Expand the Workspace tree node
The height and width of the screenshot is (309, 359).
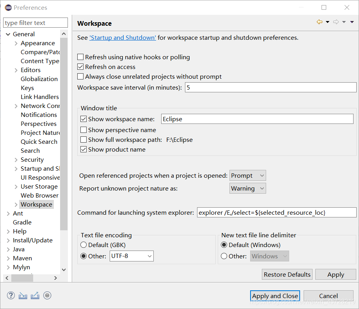16,205
